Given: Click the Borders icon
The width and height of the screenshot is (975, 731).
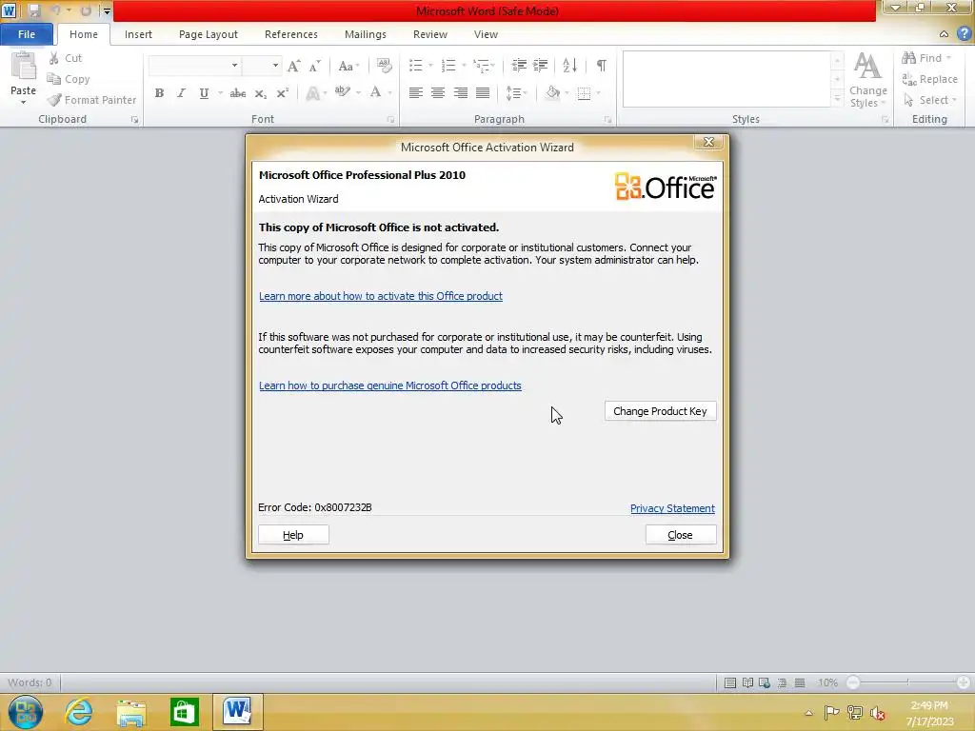Looking at the screenshot, I should (x=584, y=93).
